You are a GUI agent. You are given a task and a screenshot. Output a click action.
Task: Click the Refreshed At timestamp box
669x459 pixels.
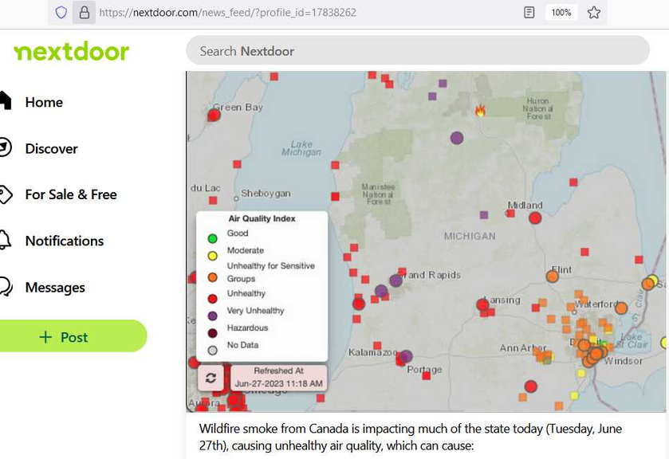click(279, 377)
